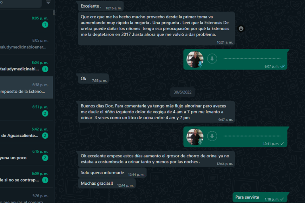Open the 6:51 p. m. chat with two unread
The height and width of the screenshot is (203, 305).
27,110
